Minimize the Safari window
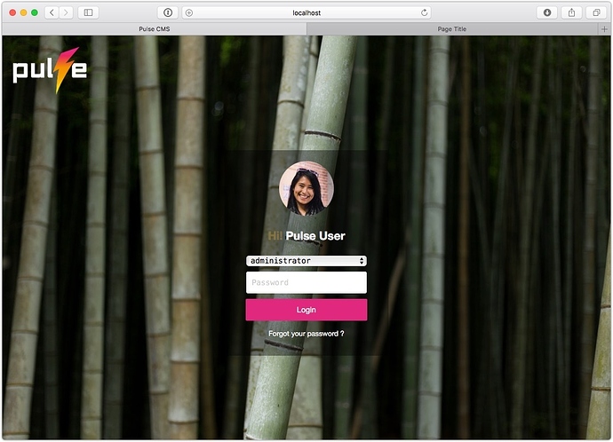Viewport: 613px width, 442px height. click(23, 12)
